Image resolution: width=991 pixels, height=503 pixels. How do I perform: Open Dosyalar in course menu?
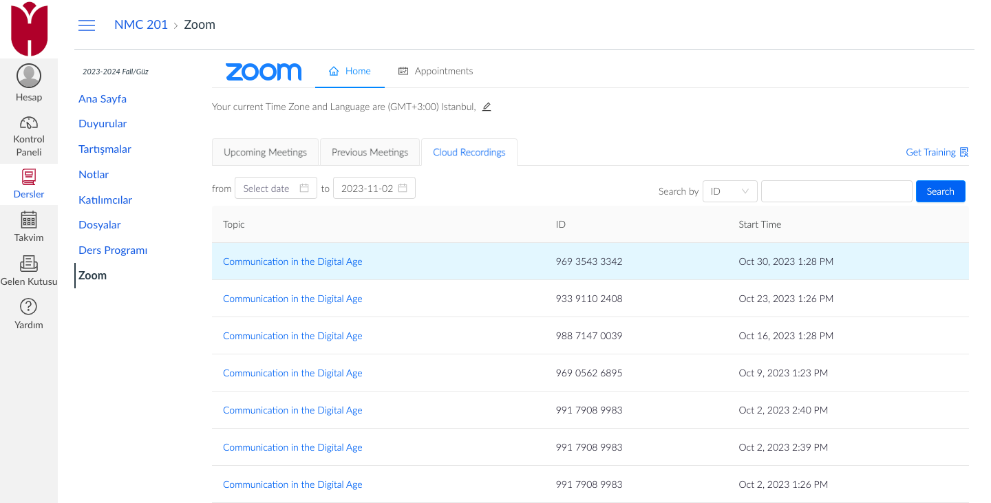(x=100, y=225)
